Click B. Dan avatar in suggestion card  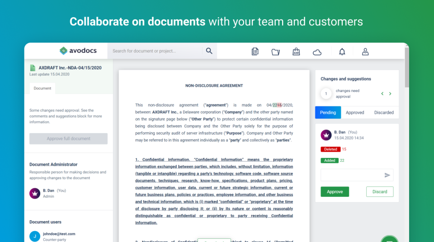326,135
